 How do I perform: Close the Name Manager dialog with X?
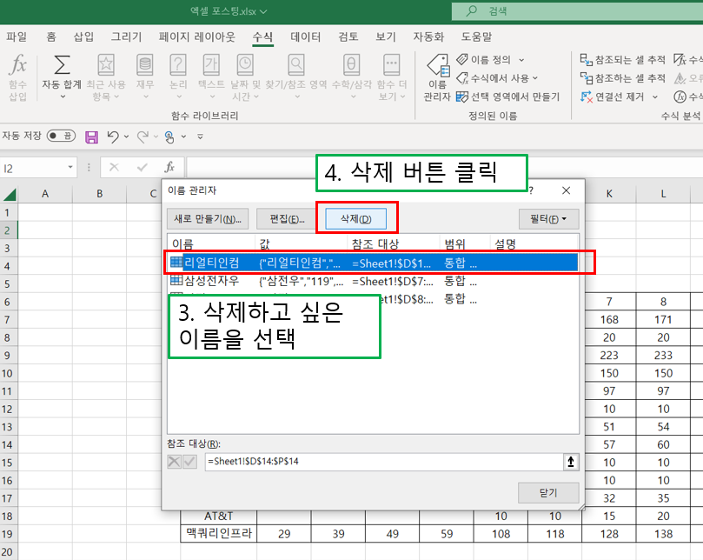coord(567,190)
